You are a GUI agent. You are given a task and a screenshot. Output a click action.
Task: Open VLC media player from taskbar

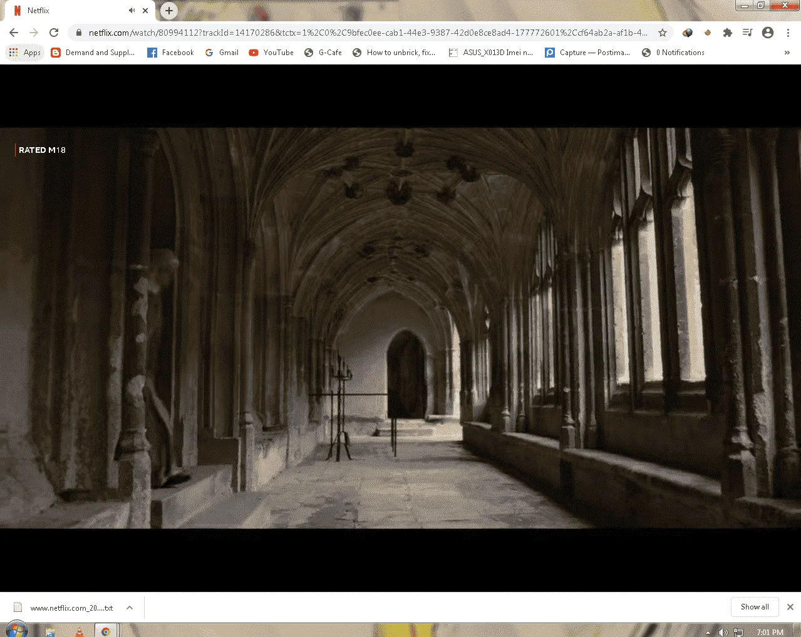[x=79, y=631]
